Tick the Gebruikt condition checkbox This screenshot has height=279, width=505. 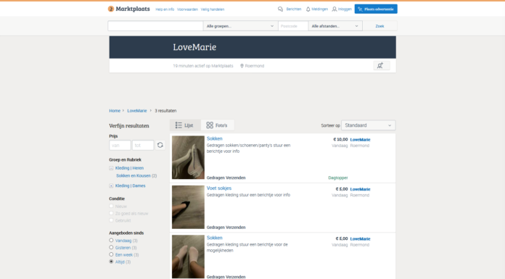[x=111, y=220]
